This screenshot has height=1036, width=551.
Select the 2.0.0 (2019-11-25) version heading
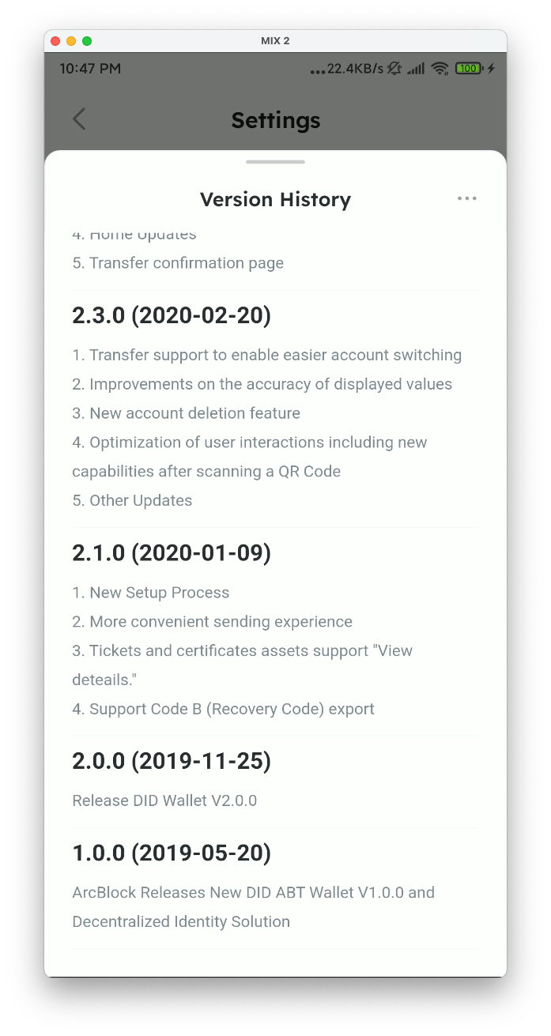pyautogui.click(x=172, y=761)
